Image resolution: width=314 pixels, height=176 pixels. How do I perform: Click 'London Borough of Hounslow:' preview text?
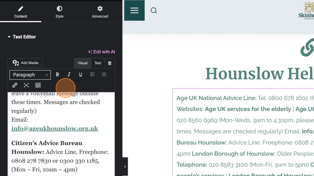click(x=234, y=154)
